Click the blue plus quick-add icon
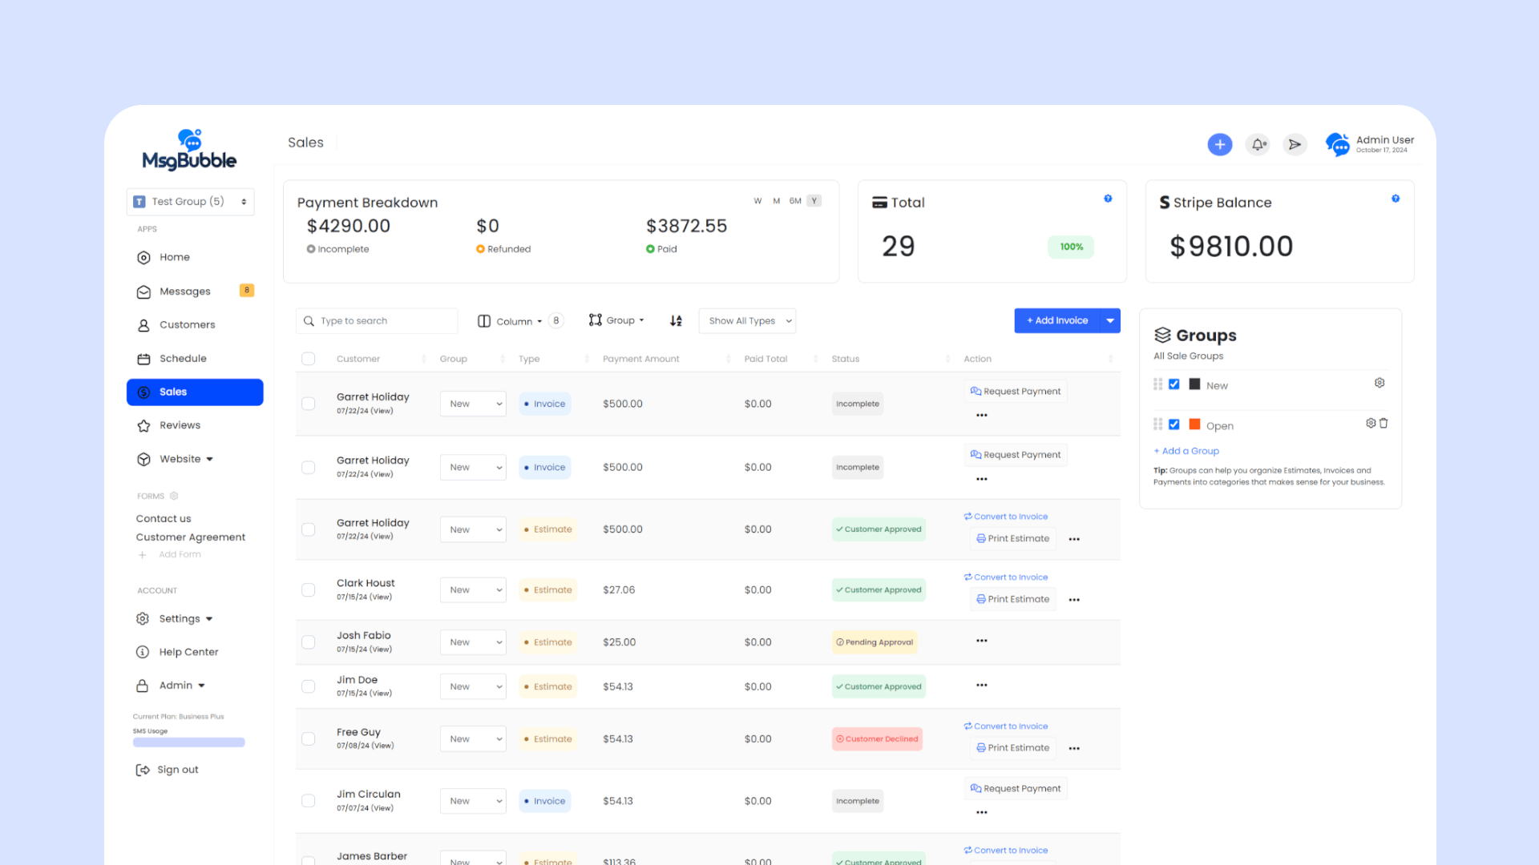This screenshot has width=1539, height=865. pos(1219,144)
